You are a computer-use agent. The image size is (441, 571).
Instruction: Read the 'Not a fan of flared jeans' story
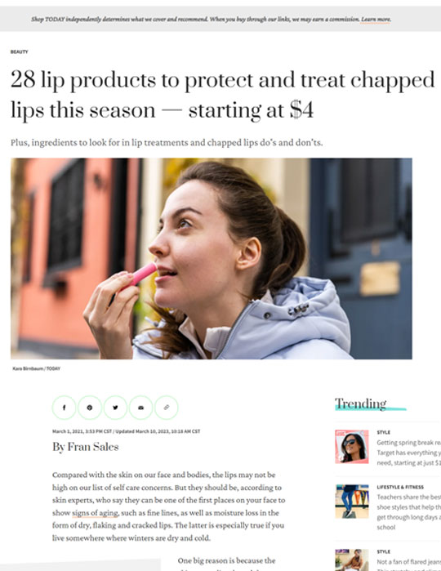click(x=408, y=564)
